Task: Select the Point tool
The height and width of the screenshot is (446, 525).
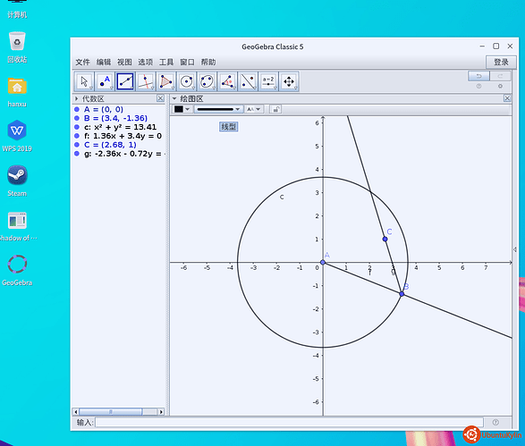Action: tap(105, 81)
